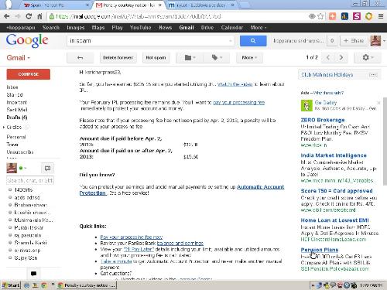The width and height of the screenshot is (387, 290).
Task: Open the Starred folder
Action: [15, 94]
